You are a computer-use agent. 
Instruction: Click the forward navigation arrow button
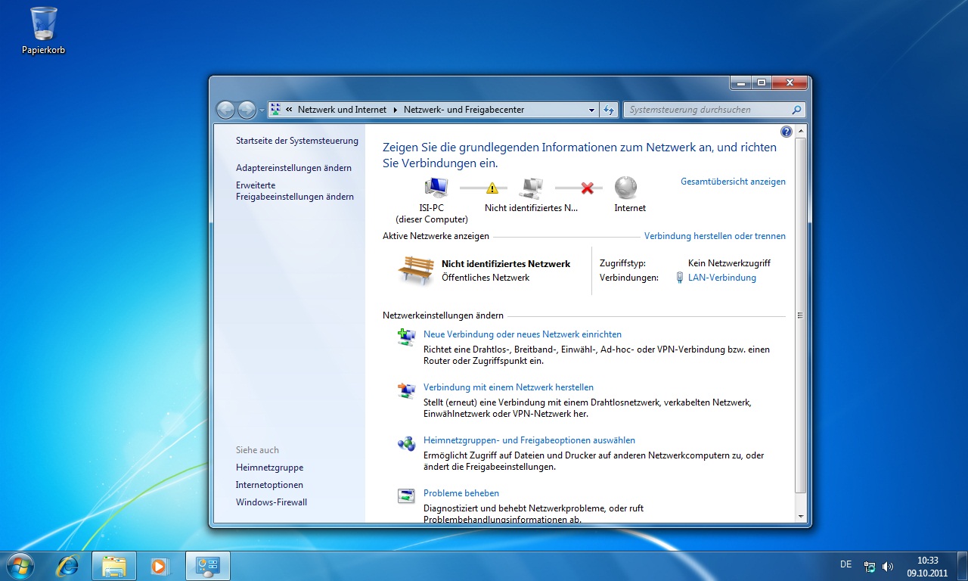coord(247,110)
